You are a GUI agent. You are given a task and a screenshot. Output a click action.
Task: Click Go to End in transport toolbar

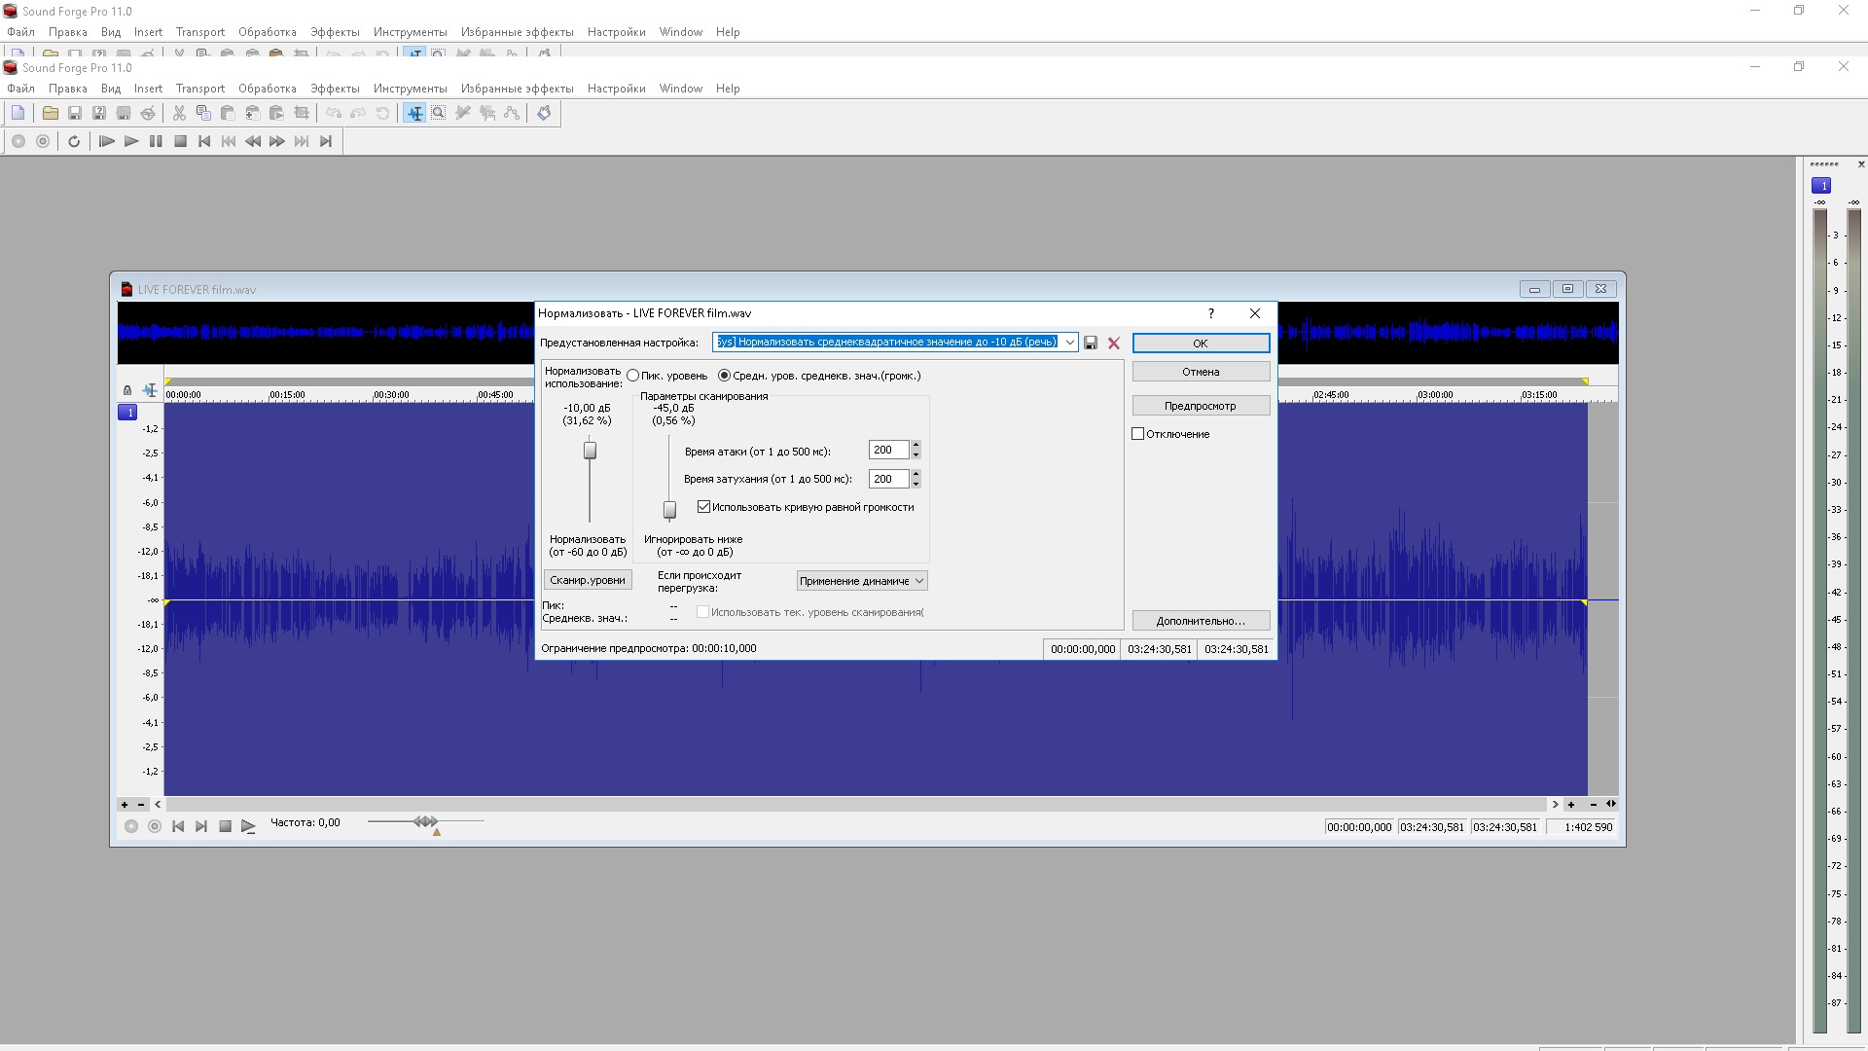[326, 142]
